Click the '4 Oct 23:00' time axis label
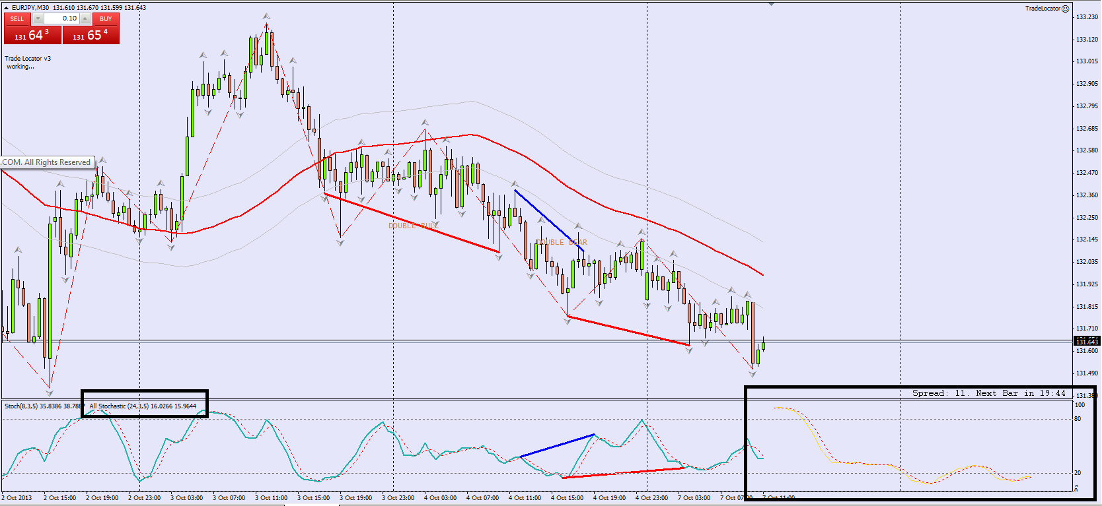 [x=651, y=498]
